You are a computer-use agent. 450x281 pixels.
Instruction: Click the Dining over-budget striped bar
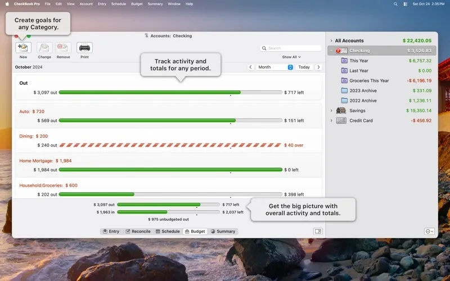pyautogui.click(x=170, y=145)
